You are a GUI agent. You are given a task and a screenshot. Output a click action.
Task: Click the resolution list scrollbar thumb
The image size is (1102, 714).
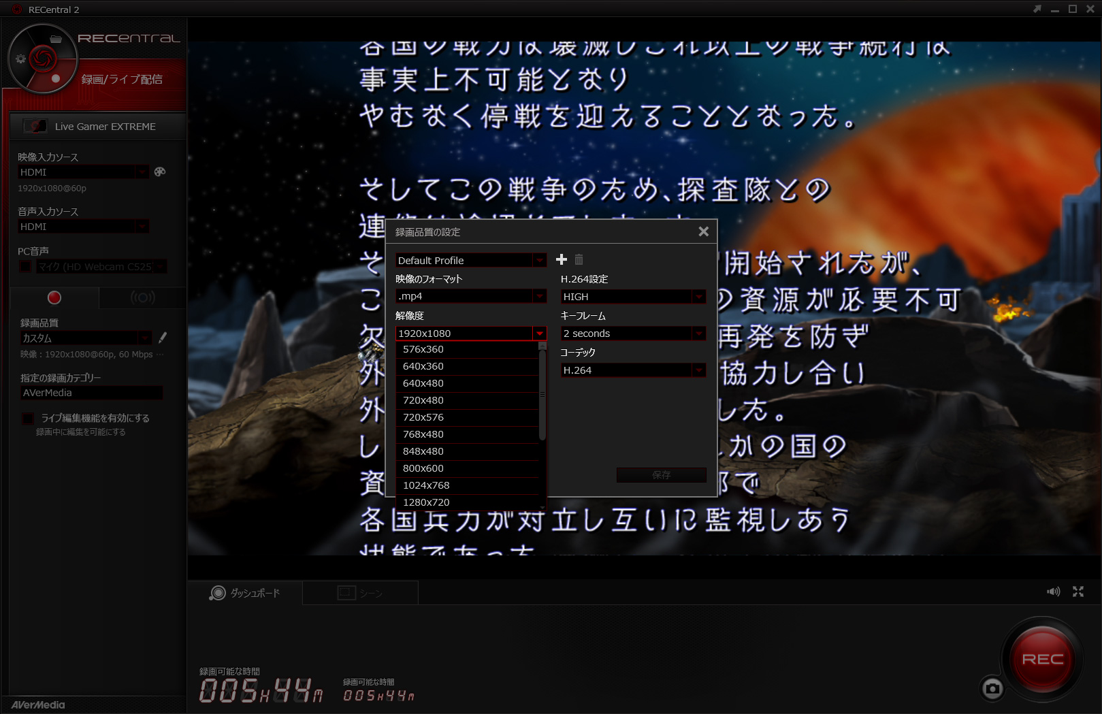pos(542,395)
